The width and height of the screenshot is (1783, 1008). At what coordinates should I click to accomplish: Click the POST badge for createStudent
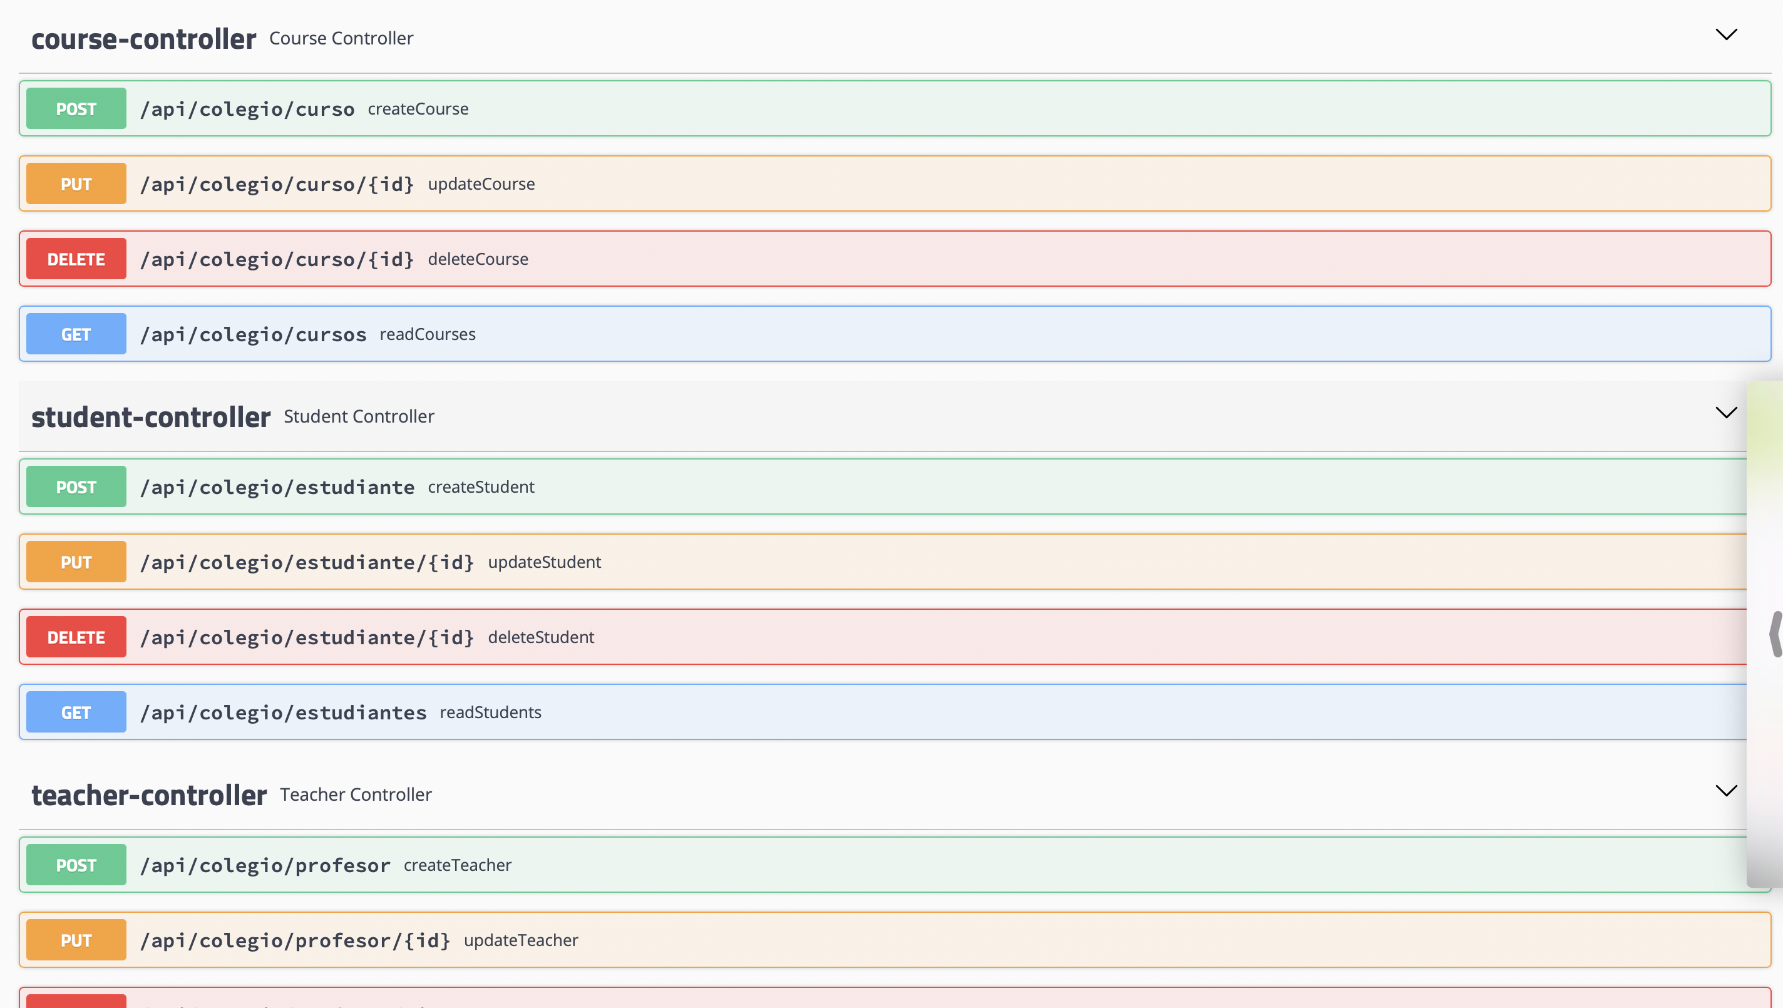[76, 486]
